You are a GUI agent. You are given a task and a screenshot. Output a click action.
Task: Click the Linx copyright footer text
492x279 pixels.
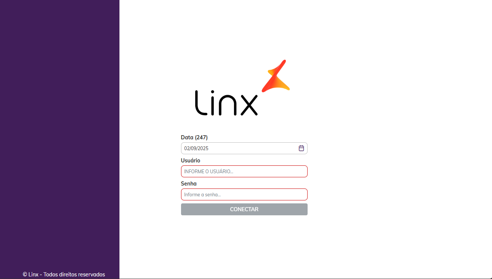pos(64,275)
